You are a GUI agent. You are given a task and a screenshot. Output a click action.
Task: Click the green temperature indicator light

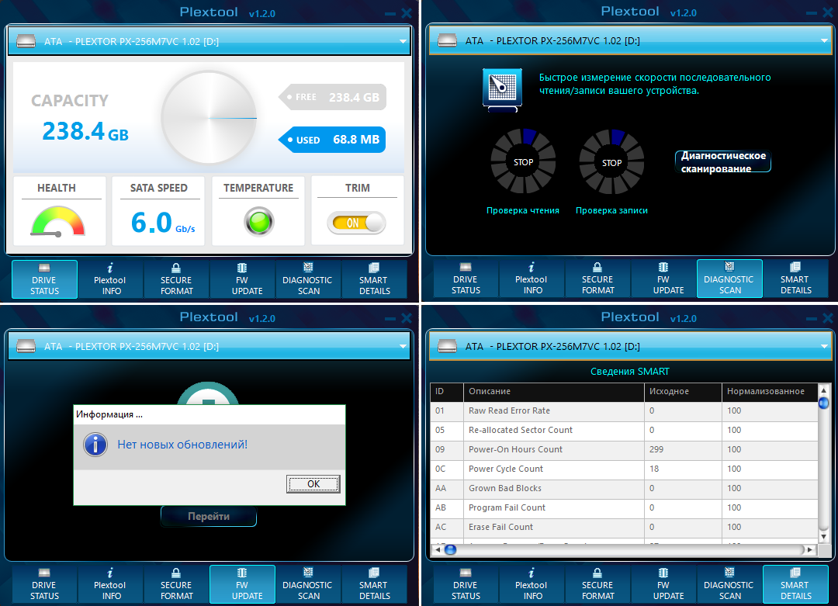coord(258,222)
